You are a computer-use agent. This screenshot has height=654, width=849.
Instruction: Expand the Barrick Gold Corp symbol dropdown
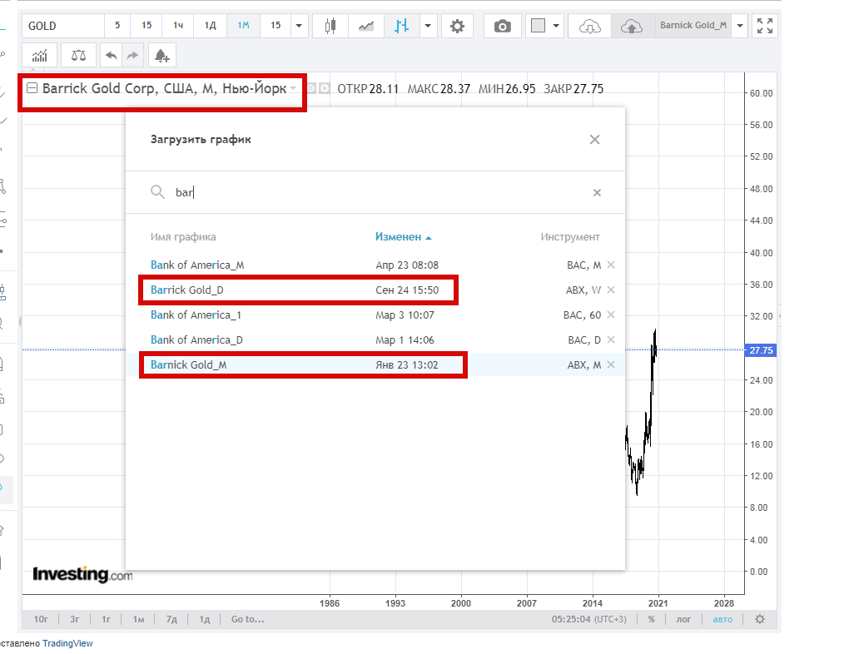tap(293, 88)
